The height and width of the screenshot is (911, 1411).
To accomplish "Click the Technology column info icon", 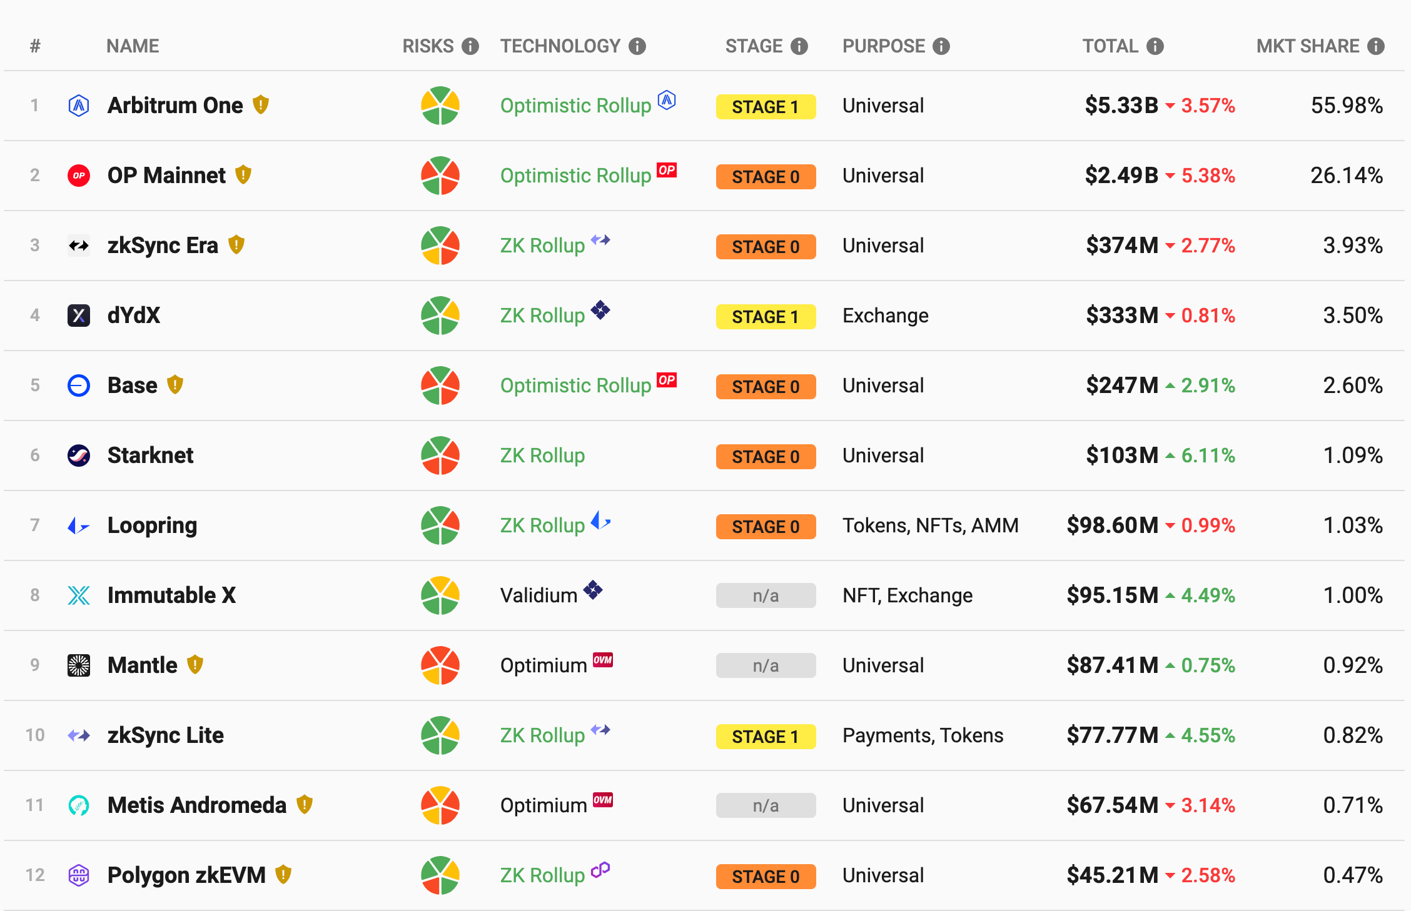I will click(637, 46).
